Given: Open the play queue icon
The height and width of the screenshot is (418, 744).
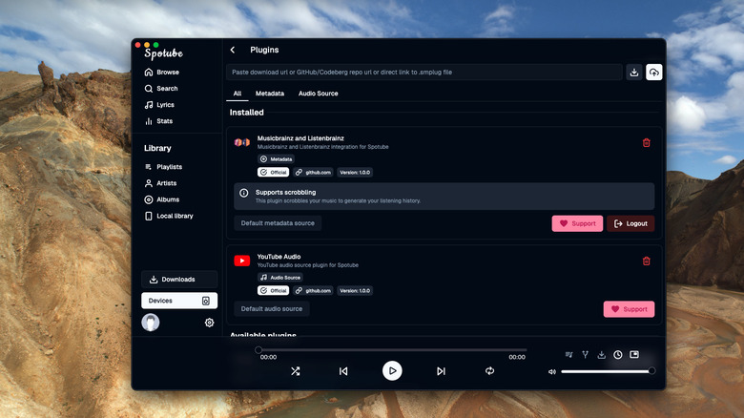Looking at the screenshot, I should click(568, 355).
